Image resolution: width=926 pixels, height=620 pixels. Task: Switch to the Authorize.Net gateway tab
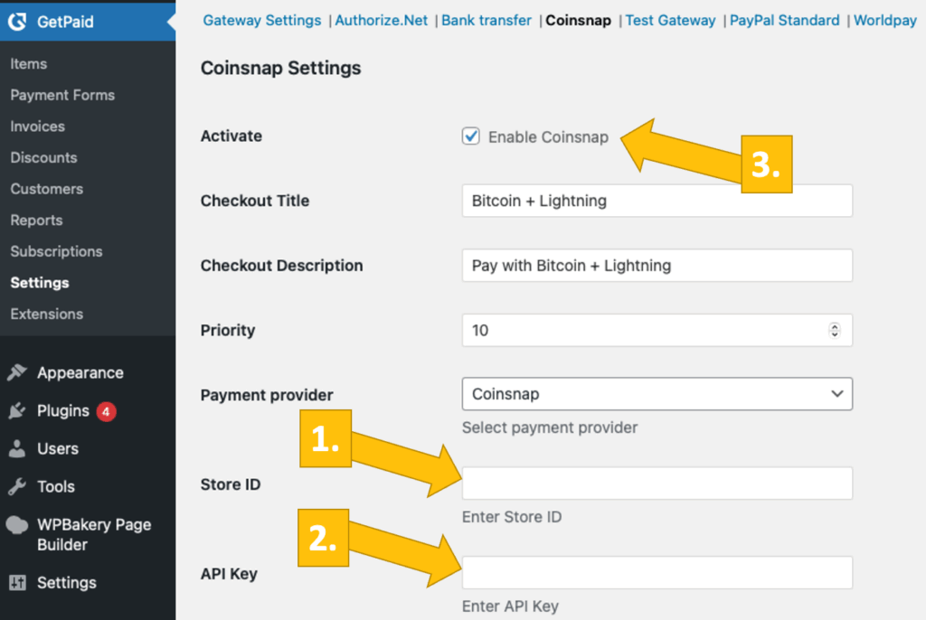381,20
